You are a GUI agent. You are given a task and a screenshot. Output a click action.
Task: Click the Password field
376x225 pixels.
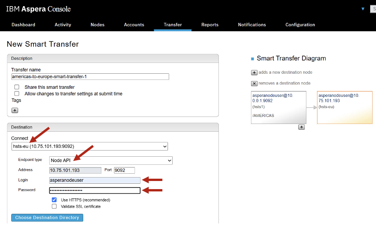point(95,190)
